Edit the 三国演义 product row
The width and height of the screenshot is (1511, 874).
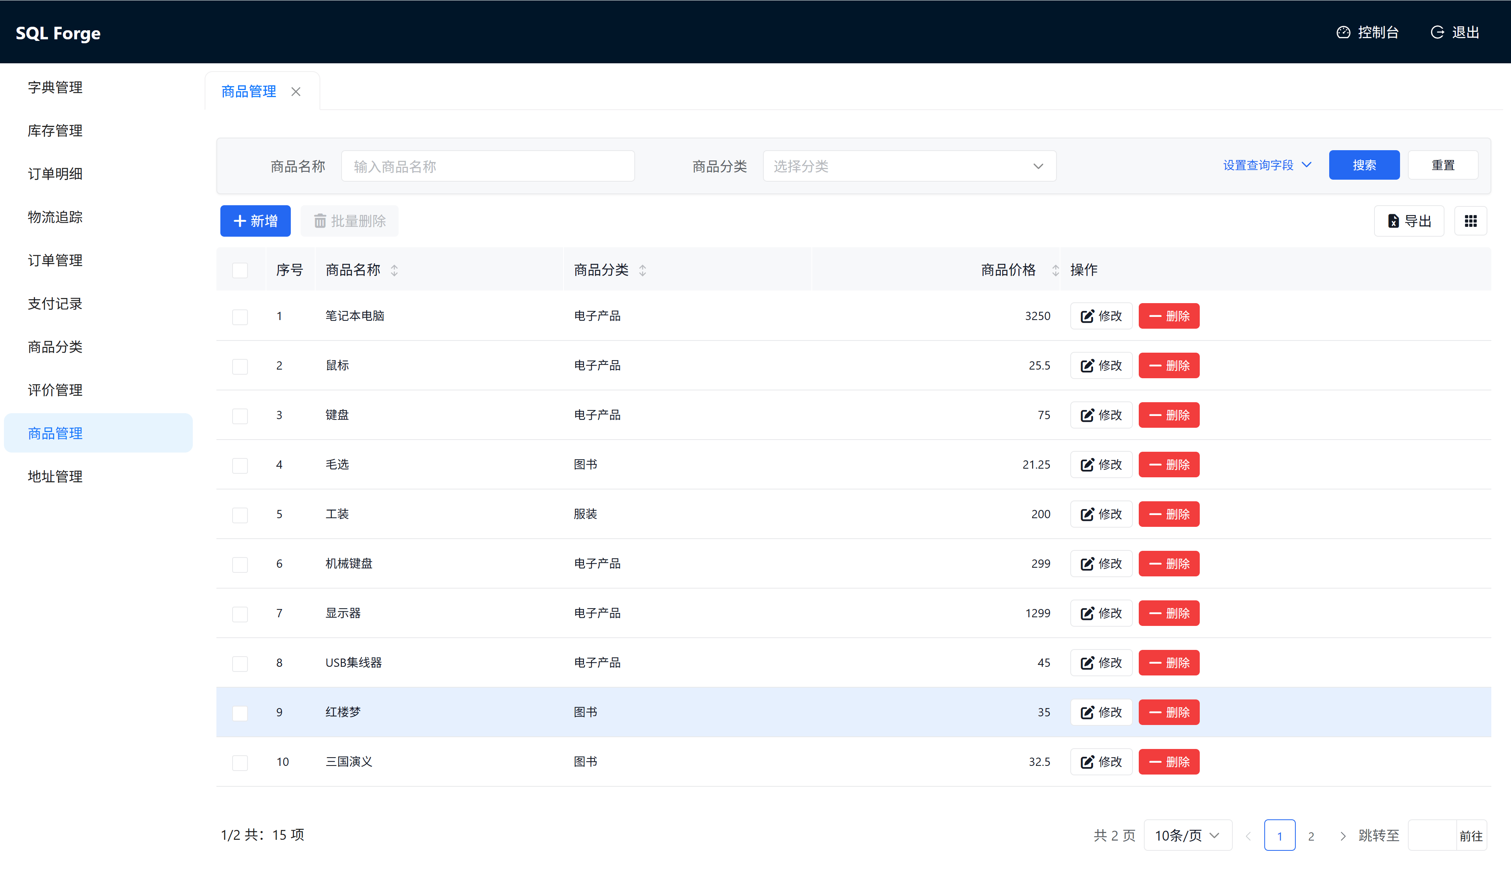click(1101, 762)
